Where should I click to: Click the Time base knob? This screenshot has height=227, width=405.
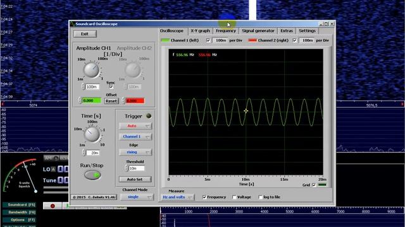tap(91, 134)
